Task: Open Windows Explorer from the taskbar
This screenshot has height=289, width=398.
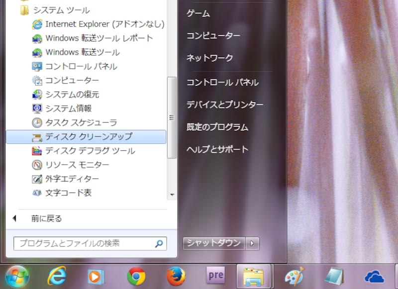Action: pos(253,277)
